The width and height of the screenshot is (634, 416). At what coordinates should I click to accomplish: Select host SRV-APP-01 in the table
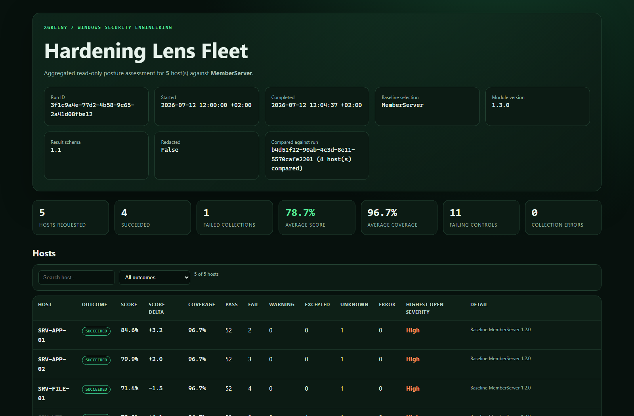point(52,335)
